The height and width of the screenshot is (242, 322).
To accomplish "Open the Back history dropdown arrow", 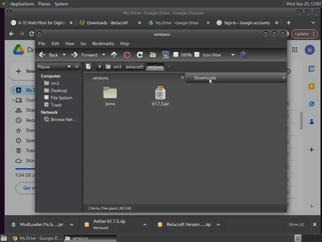I will pyautogui.click(x=64, y=55).
